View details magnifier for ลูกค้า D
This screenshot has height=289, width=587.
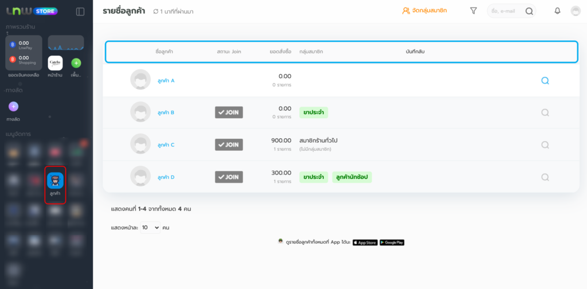pos(545,177)
